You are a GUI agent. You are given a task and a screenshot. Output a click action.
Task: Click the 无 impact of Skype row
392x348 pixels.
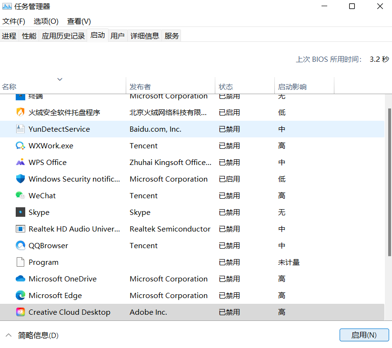click(282, 213)
